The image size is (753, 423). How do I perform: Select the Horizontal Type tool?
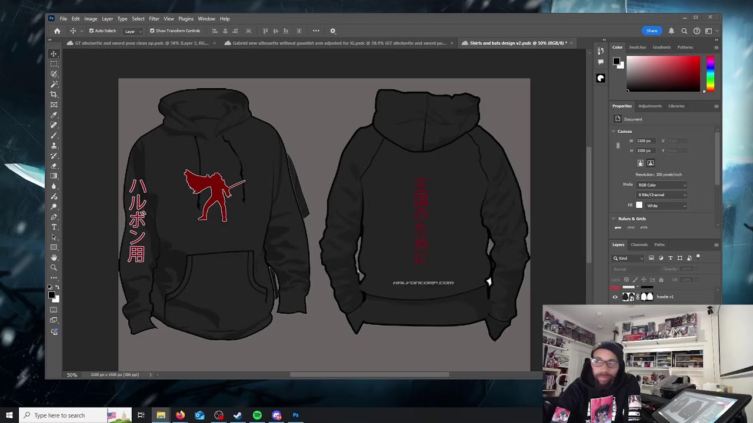click(x=54, y=227)
